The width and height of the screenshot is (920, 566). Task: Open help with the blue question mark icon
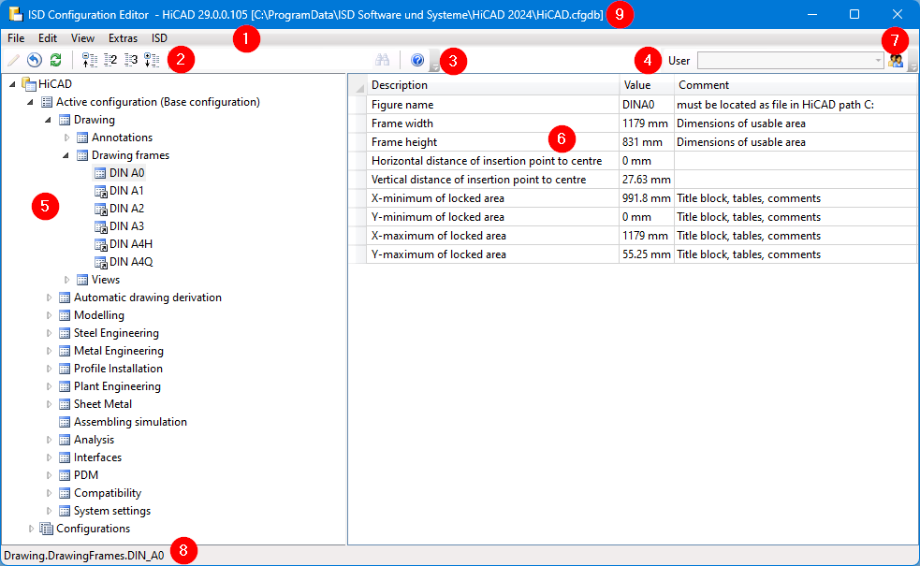pos(417,60)
